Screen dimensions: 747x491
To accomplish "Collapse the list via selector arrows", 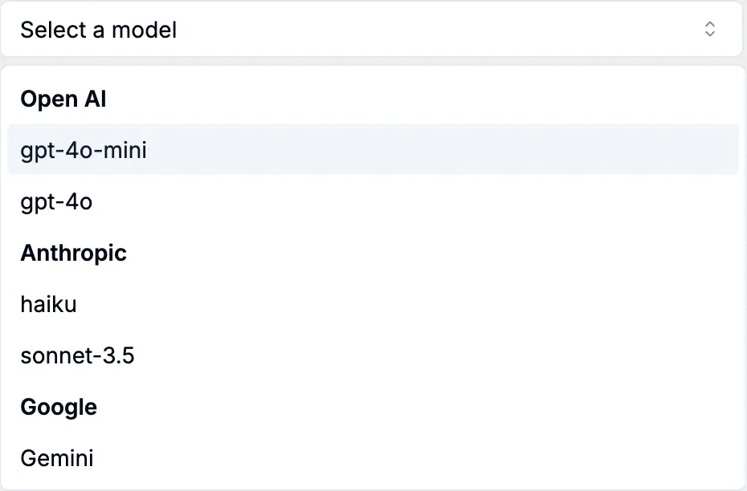I will tap(709, 30).
